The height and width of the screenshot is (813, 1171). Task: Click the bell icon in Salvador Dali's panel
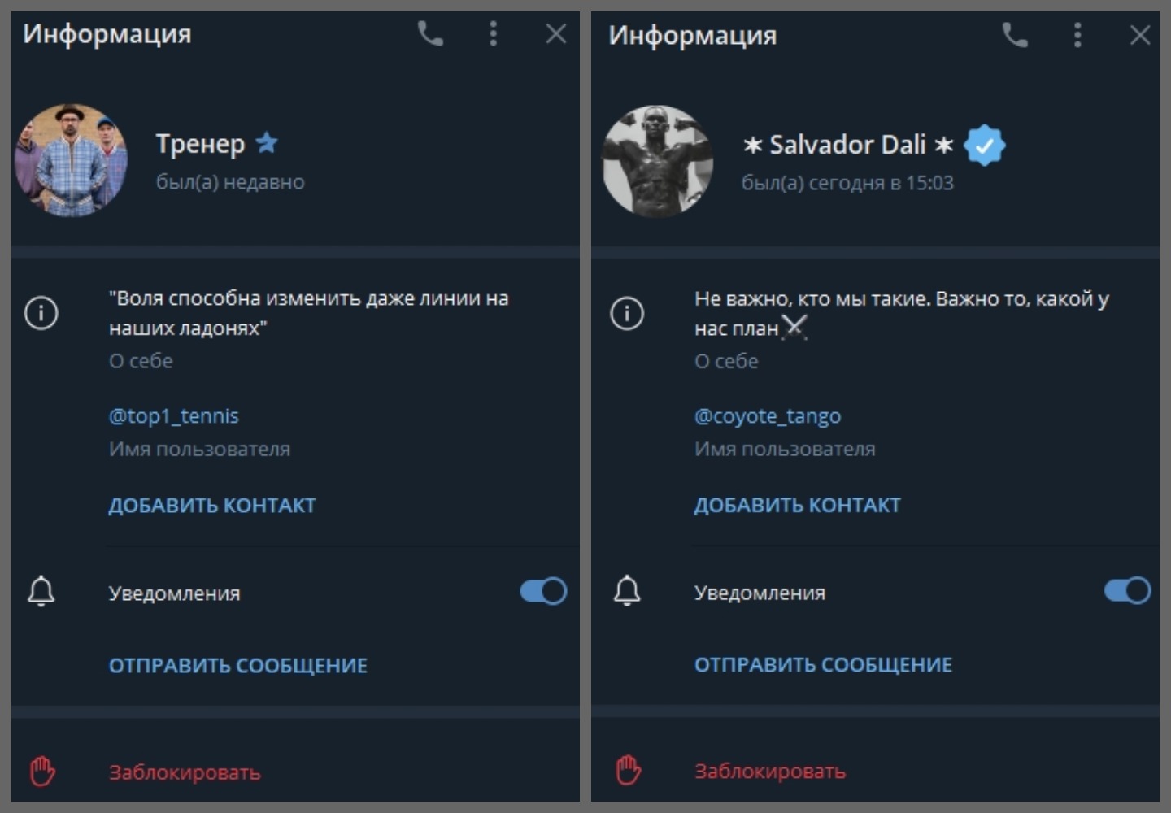[x=627, y=591]
